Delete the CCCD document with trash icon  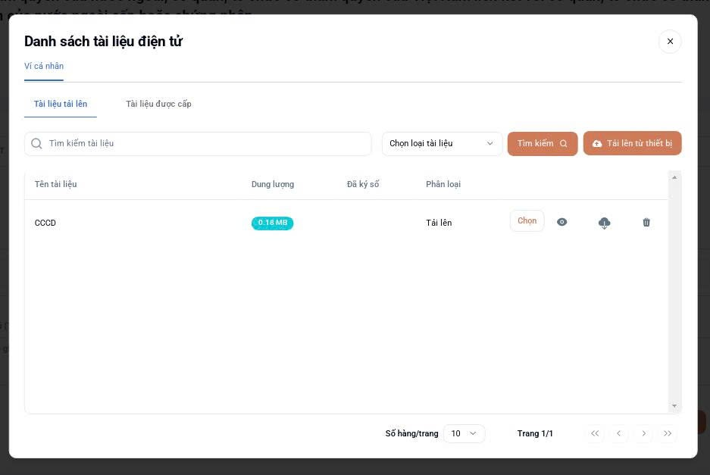coord(646,222)
